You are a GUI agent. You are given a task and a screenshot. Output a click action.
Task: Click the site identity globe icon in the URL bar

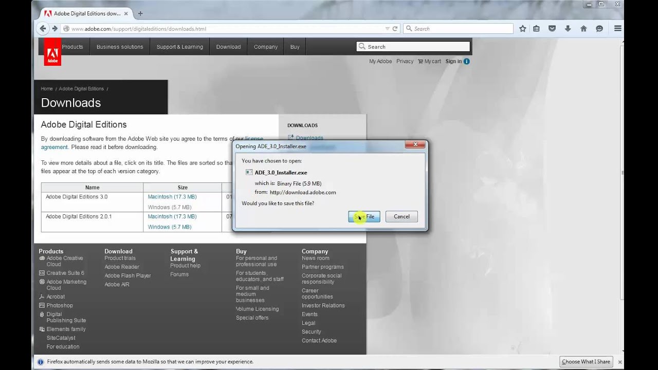click(66, 29)
